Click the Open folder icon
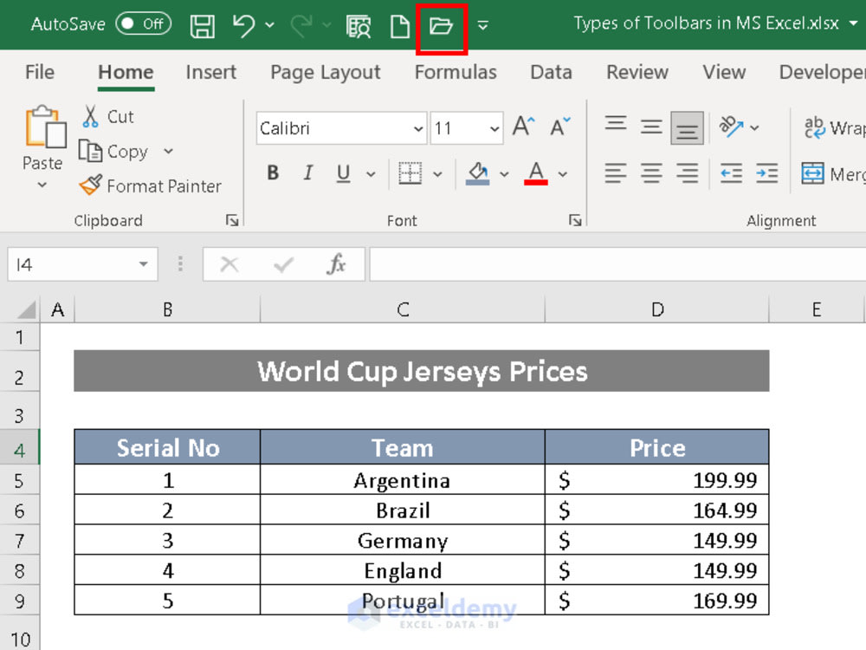This screenshot has height=650, width=866. point(442,26)
